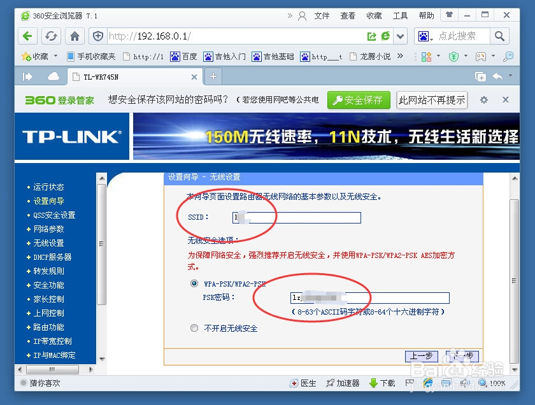Click the restore closed tab arrow icon
The width and height of the screenshot is (535, 405).
[497, 76]
